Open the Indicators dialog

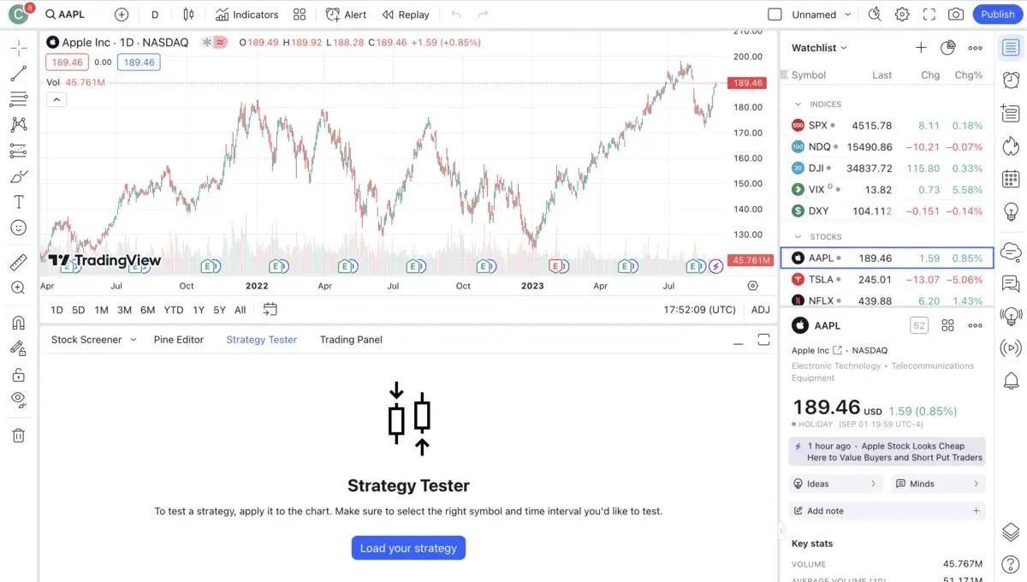point(246,15)
